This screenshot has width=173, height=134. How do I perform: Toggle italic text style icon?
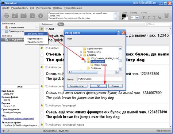click(149, 18)
